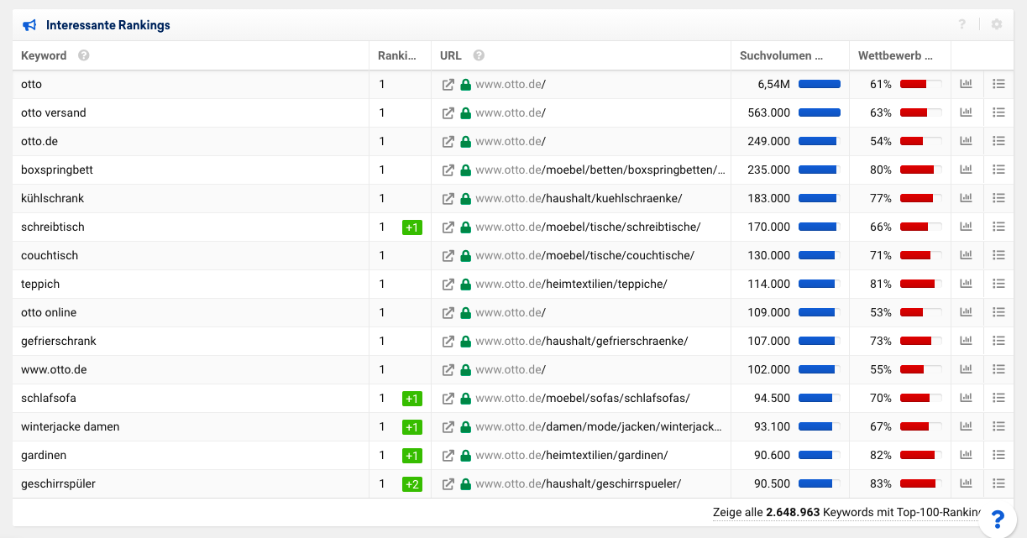Open the boxspringbetten URL link
Screen dimensions: 1027x538
click(x=600, y=170)
